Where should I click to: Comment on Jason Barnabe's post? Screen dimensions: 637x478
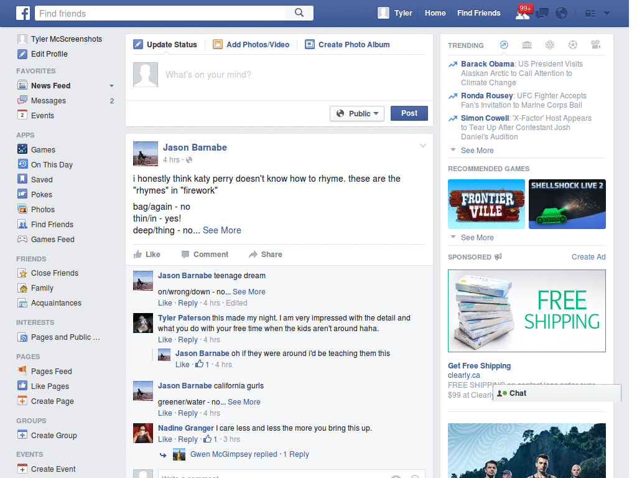coord(205,255)
